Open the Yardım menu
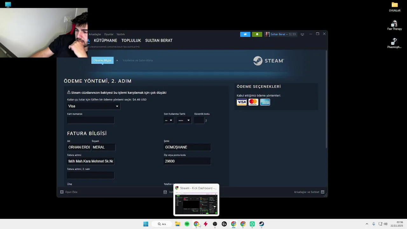The image size is (407, 229). pos(121,34)
